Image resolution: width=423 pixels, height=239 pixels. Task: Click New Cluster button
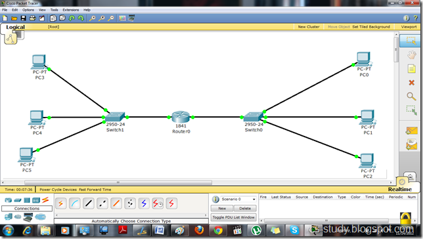[309, 27]
